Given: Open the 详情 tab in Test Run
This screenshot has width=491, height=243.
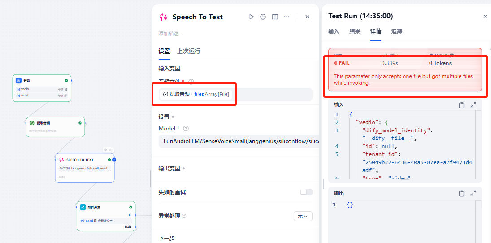Looking at the screenshot, I should tap(376, 31).
